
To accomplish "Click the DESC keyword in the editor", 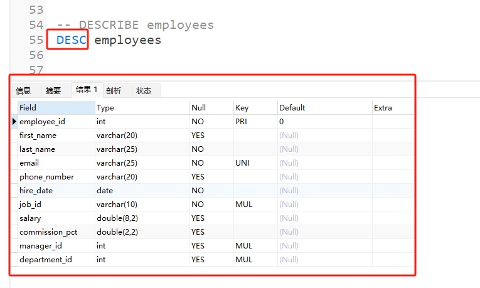I will 71,40.
